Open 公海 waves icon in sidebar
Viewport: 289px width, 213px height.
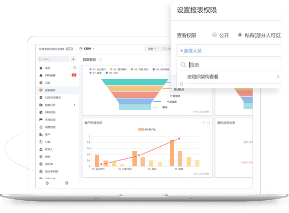(41, 142)
